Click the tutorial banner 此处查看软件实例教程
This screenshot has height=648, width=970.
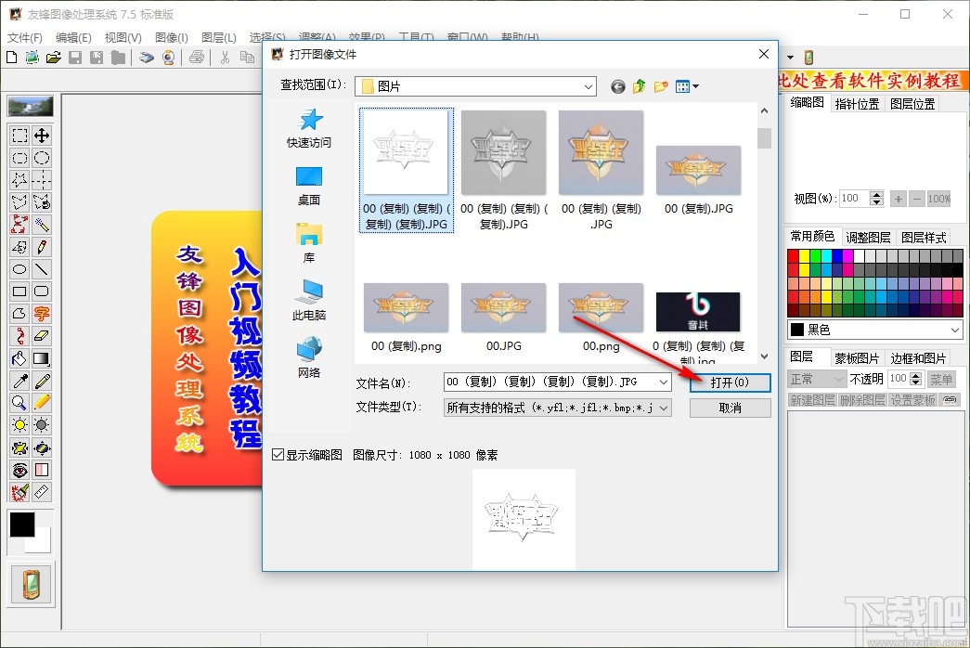tap(872, 81)
